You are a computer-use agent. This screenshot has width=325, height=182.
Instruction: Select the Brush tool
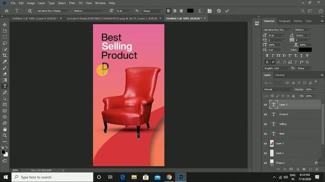[x=5, y=68]
